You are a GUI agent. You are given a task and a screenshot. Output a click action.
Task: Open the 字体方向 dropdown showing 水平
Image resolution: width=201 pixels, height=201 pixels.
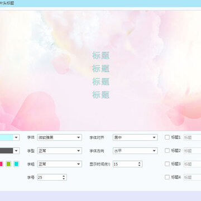click(135, 151)
